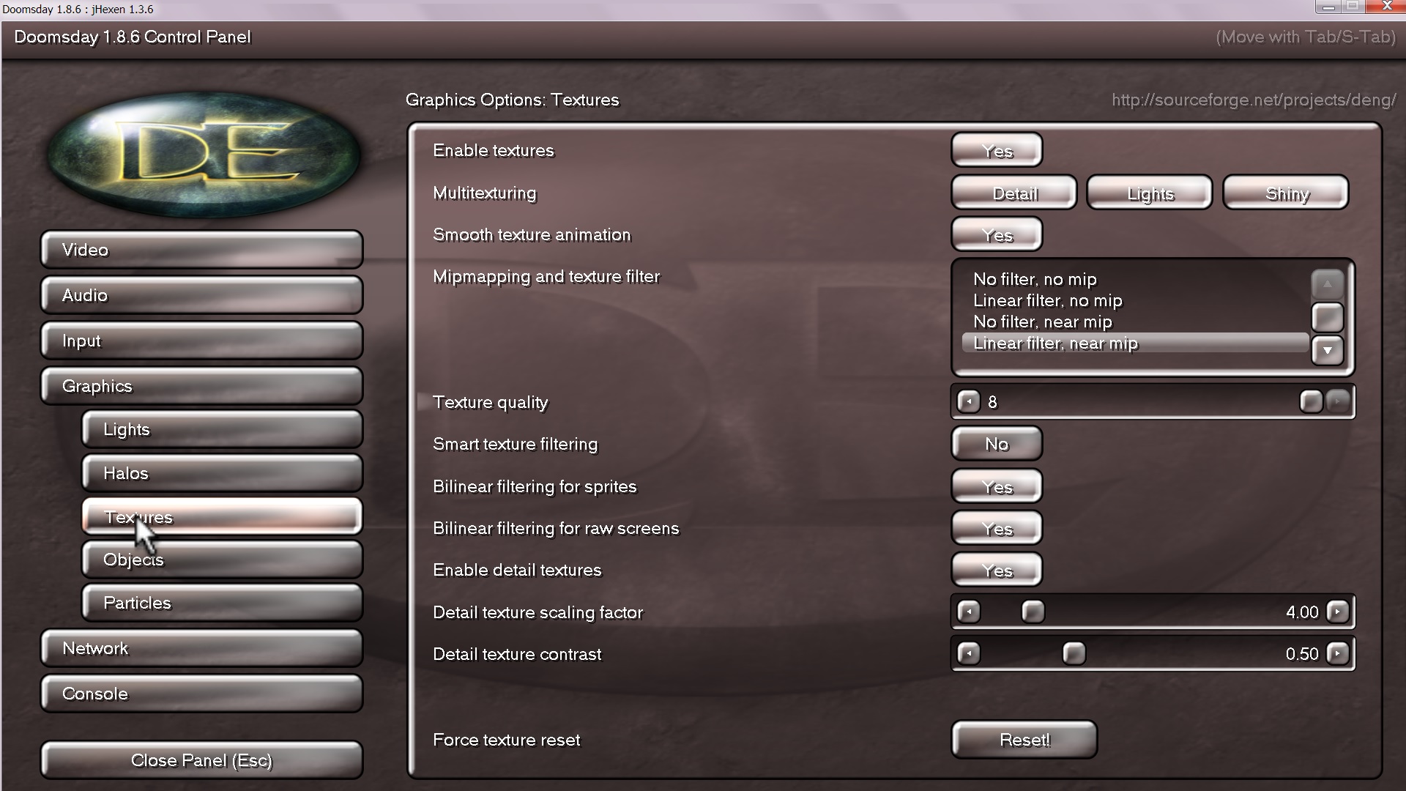The width and height of the screenshot is (1406, 791).
Task: Toggle Bilinear filtering for sprites
Action: [997, 486]
